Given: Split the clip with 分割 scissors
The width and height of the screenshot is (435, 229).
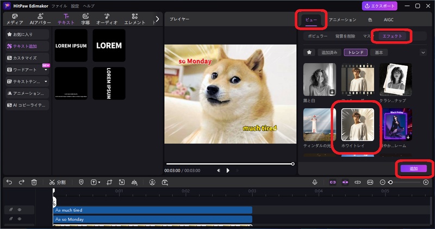Looking at the screenshot, I should 57,182.
